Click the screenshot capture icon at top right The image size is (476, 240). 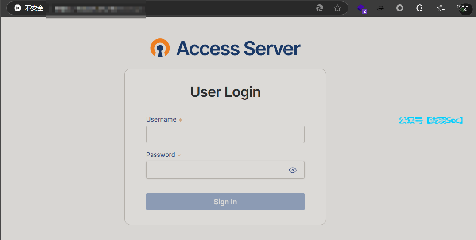pos(464,9)
